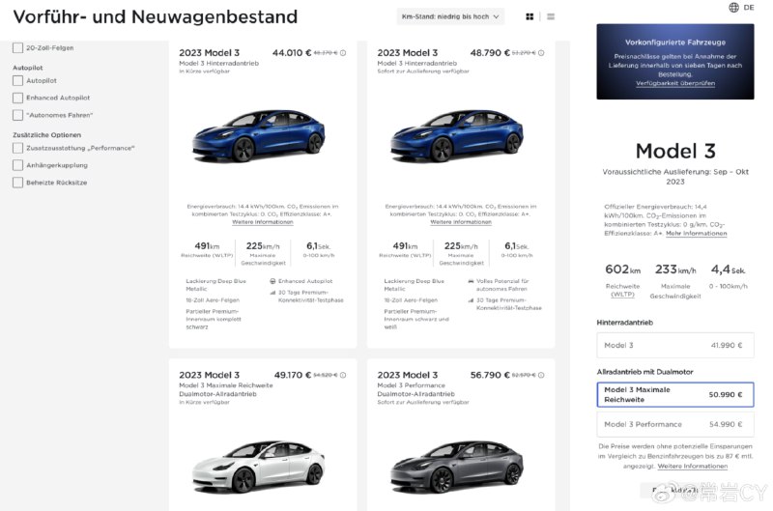This screenshot has width=773, height=511.
Task: Open Weitere Informationen under 44.010 € car
Action: pos(263,222)
